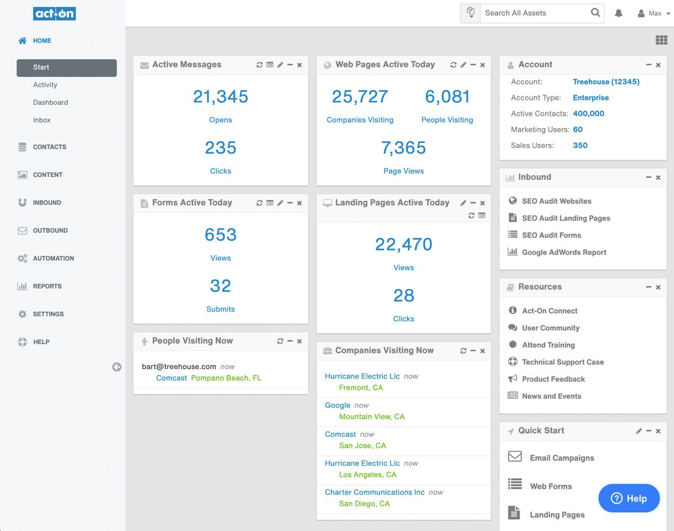Open the Max user account dropdown
This screenshot has width=674, height=531.
pyautogui.click(x=654, y=13)
